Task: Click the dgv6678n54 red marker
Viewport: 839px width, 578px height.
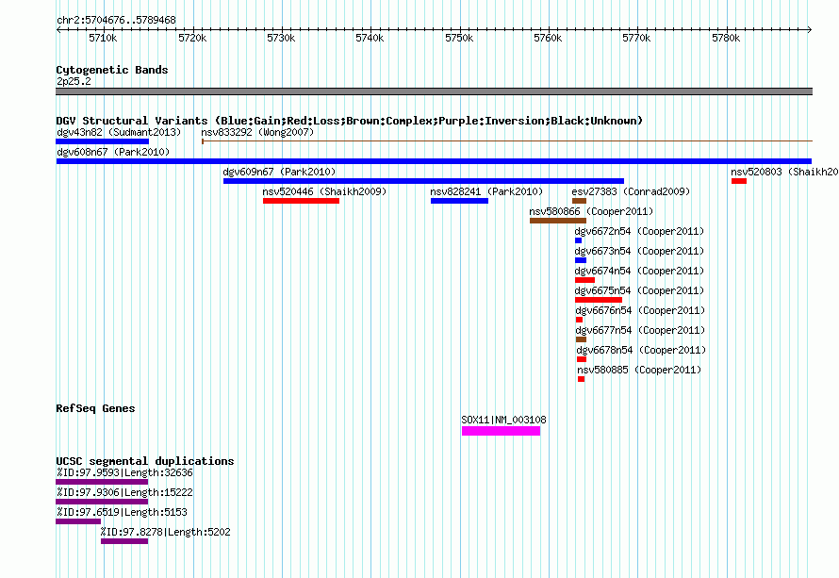Action: pyautogui.click(x=582, y=359)
